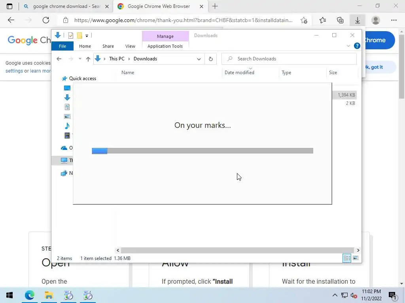Click the Edge address bar URL
This screenshot has width=405, height=303.
pos(184,20)
